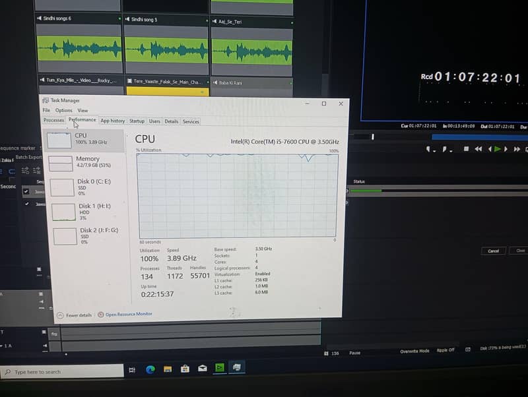Click Open Resource Monitor link
The image size is (528, 397).
coord(125,314)
